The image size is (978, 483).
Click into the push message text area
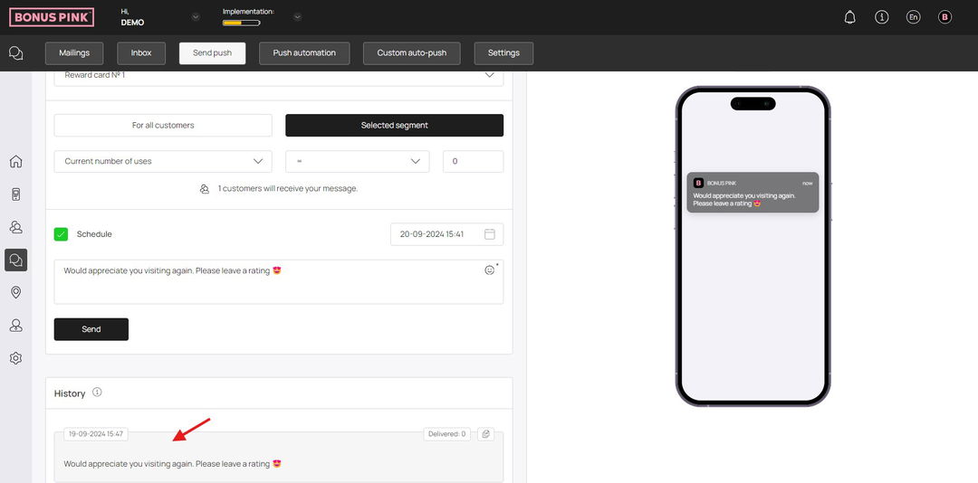[279, 281]
